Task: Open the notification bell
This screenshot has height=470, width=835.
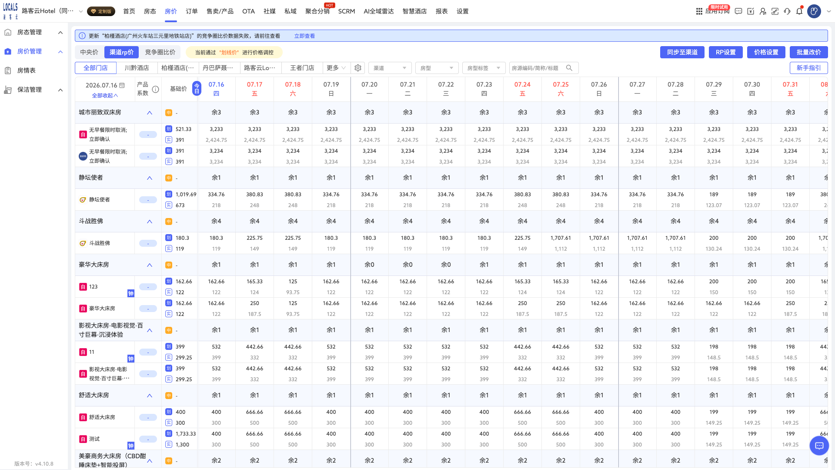Action: (799, 11)
